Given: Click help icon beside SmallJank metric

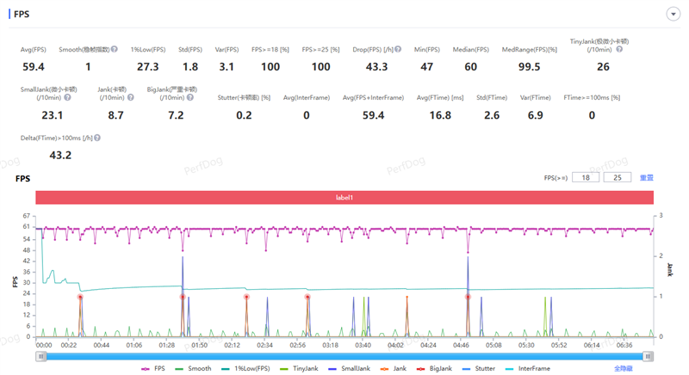Looking at the screenshot, I should (x=68, y=98).
